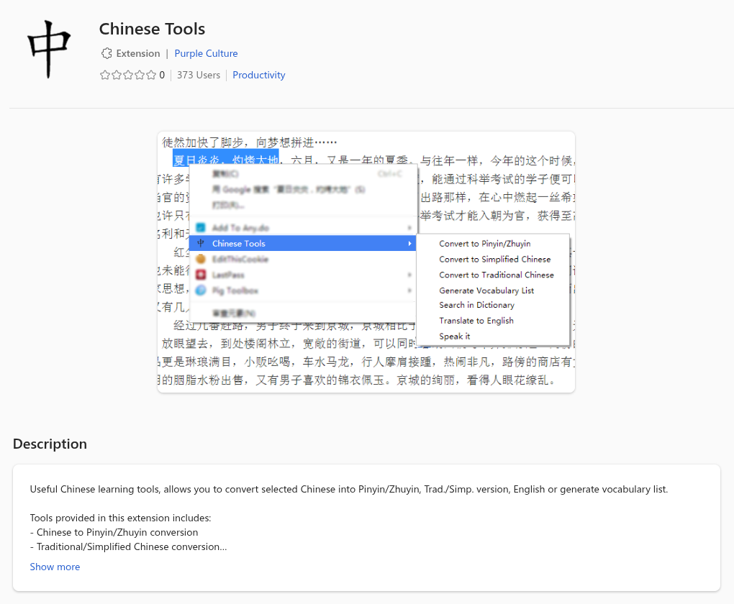Select the Pig Toolbox menu entry

pyautogui.click(x=302, y=290)
